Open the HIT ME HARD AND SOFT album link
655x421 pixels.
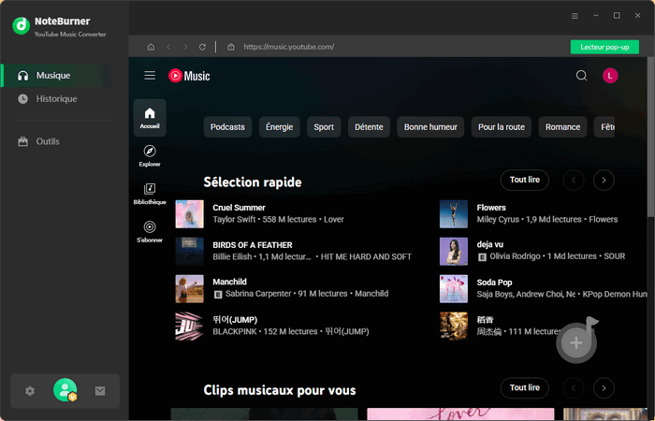(x=366, y=257)
